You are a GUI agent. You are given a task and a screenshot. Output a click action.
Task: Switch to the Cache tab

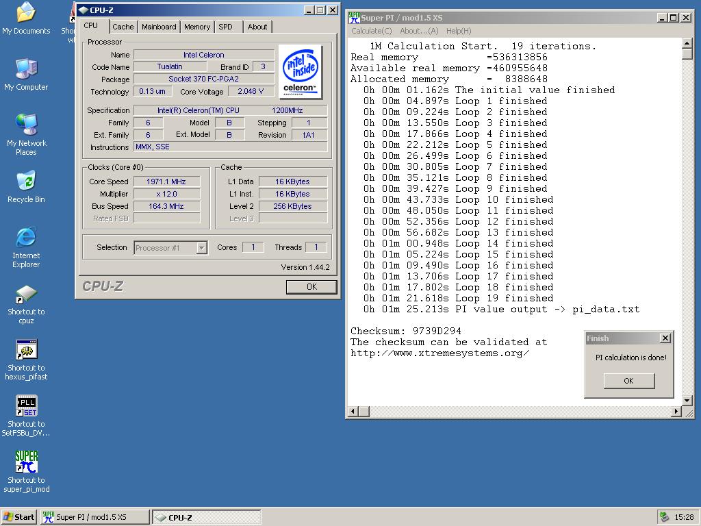pyautogui.click(x=123, y=27)
